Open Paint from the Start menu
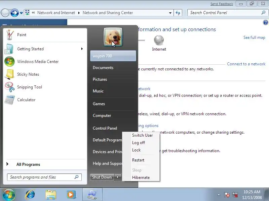The width and height of the screenshot is (269, 201). pos(45,35)
